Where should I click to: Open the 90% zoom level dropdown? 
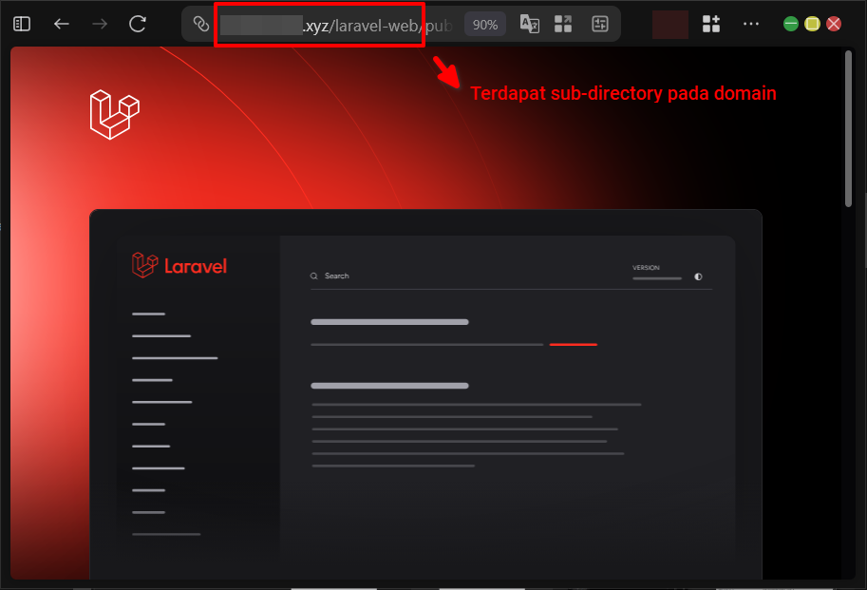484,24
